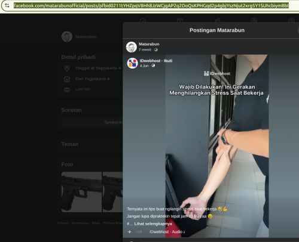This screenshot has height=242, width=299.
Task: Open Matarabun name in post header
Action: coord(149,44)
